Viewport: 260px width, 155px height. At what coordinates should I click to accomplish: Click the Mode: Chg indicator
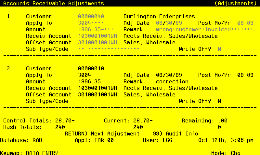(x=226, y=153)
